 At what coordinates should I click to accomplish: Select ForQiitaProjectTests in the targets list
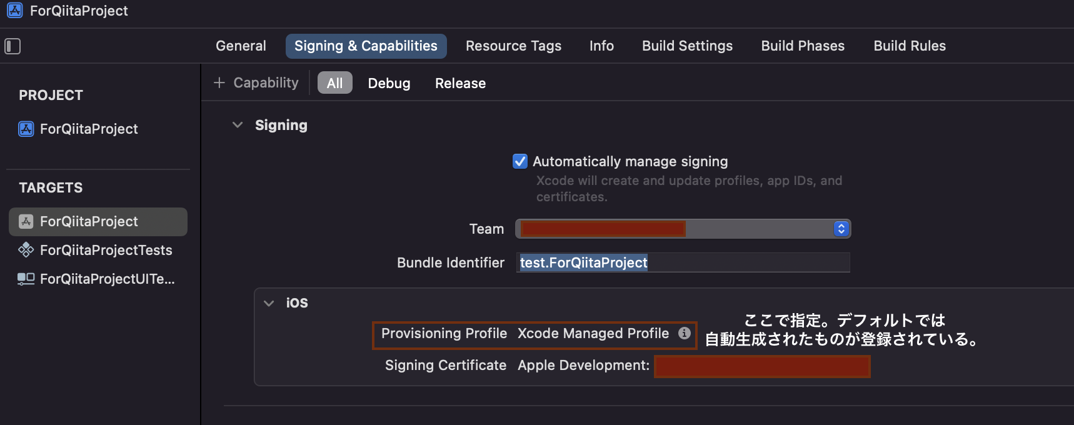click(x=106, y=250)
